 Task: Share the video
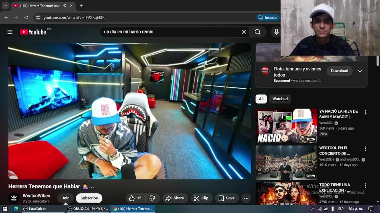tap(175, 198)
